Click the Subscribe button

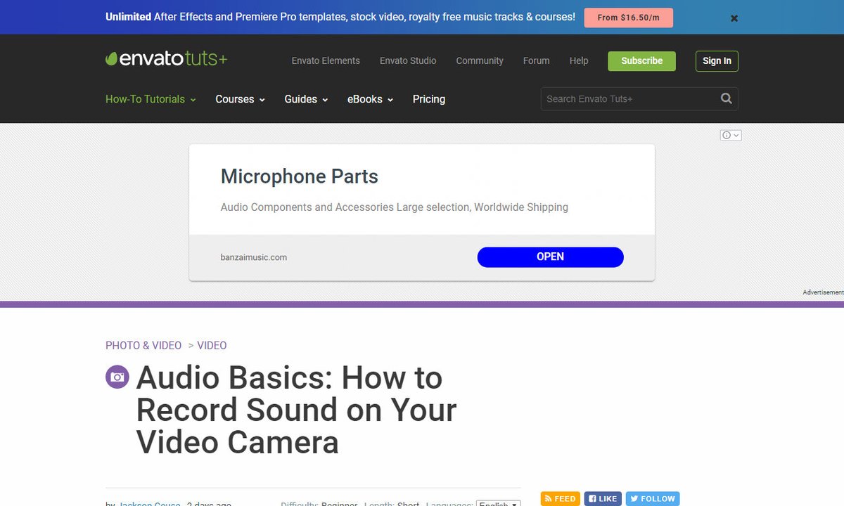641,61
